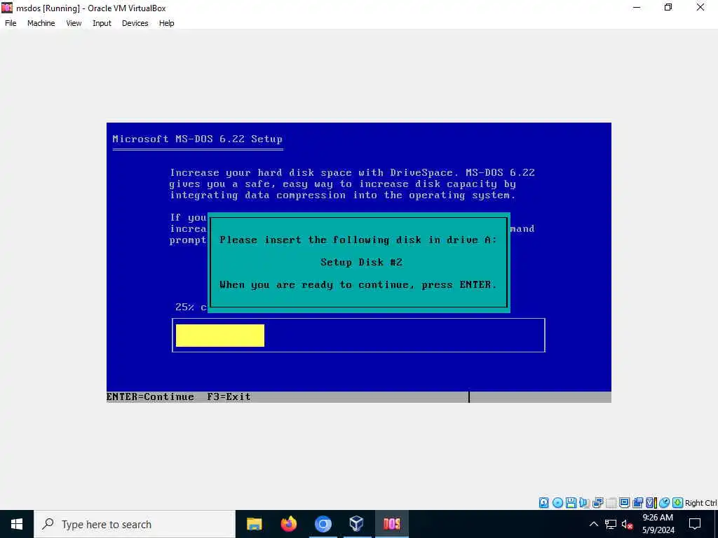Click the network icon in the system tray
The image size is (718, 538).
(x=611, y=524)
